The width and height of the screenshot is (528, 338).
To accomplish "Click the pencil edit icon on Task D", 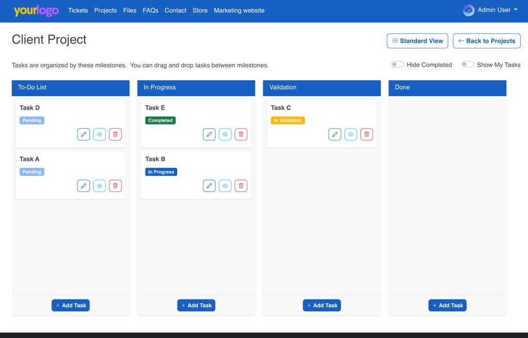I will (84, 134).
